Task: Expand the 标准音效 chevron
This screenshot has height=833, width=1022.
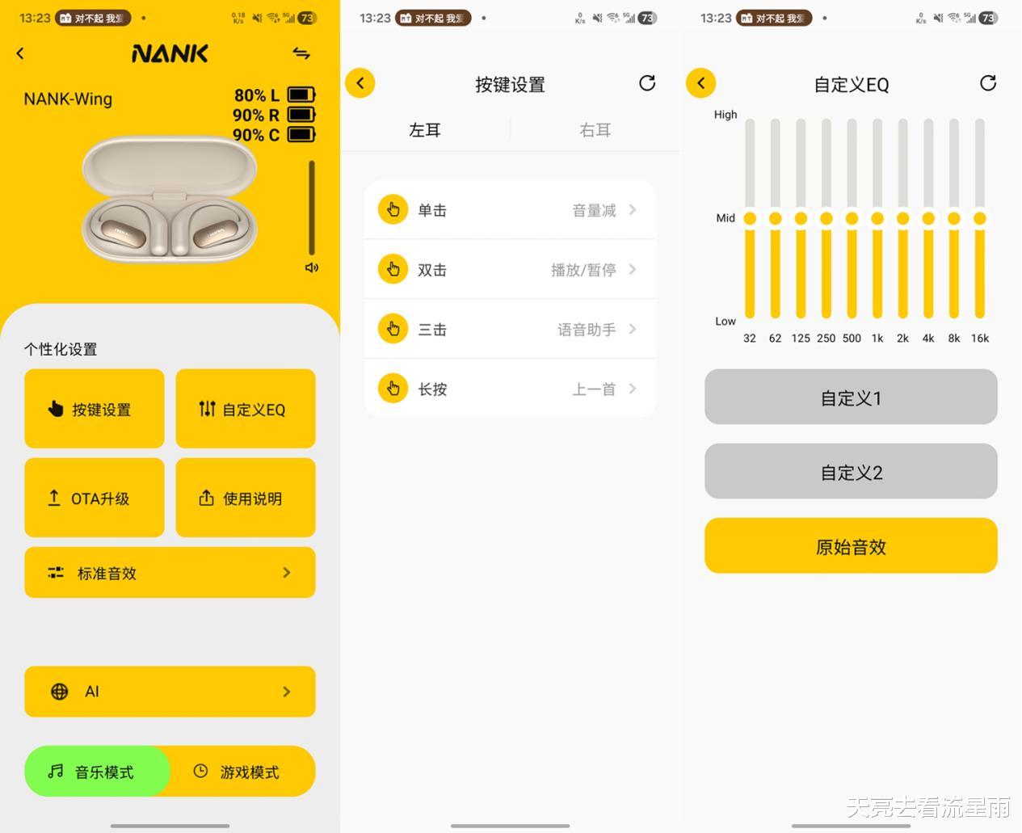Action: (x=287, y=572)
